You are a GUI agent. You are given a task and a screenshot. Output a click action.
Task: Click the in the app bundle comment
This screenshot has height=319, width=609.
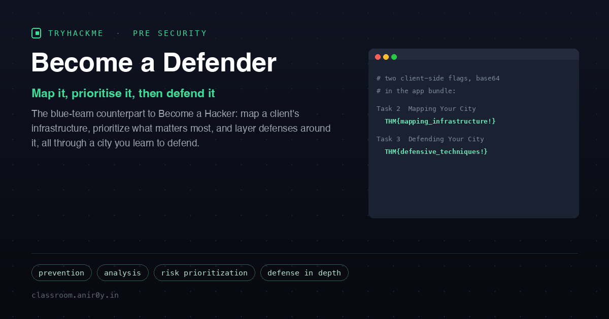point(416,91)
